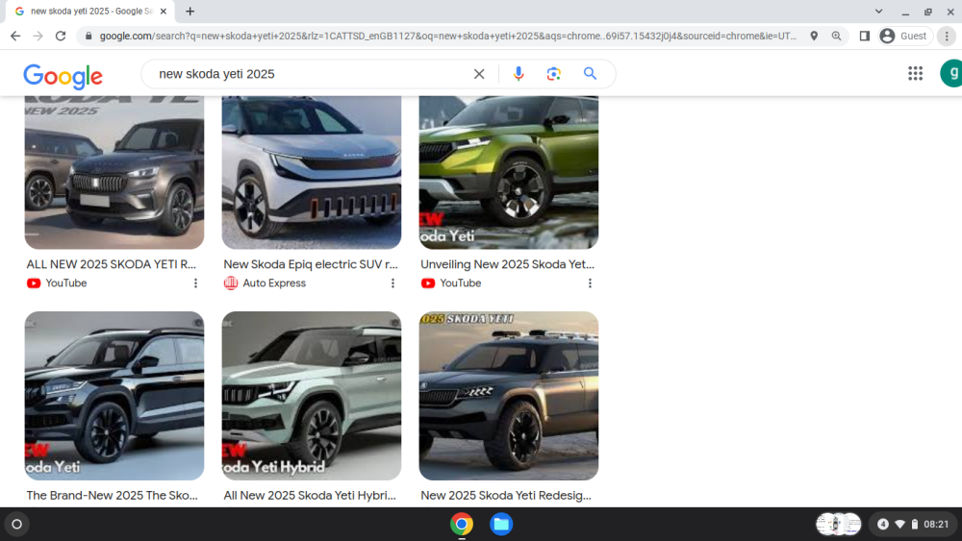
Task: Open Chrome's three-dot menu
Action: 947,37
